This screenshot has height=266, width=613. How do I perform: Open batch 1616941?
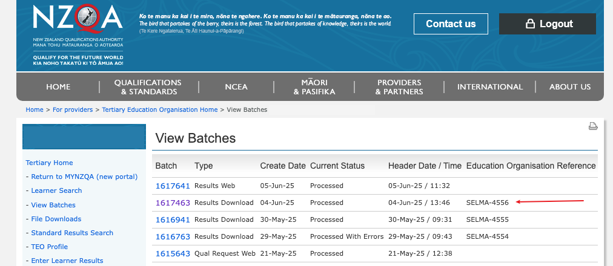click(x=173, y=219)
